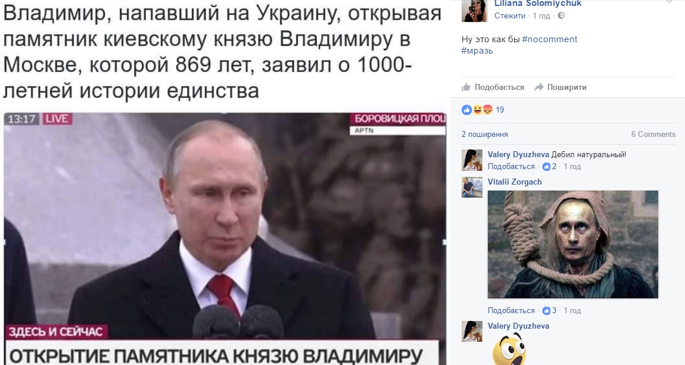Screen dimensions: 685x365
Task: Click the large surprised emoji sticker
Action: (509, 350)
